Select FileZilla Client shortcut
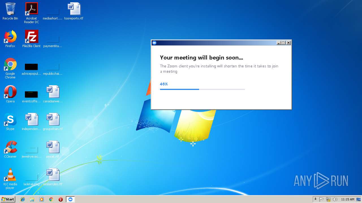The image size is (362, 203). (31, 39)
